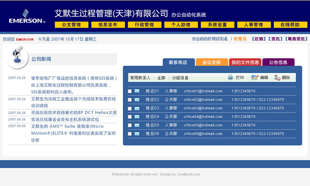
Task: Click the mail icon beside 姓名03
Action: click(x=137, y=108)
